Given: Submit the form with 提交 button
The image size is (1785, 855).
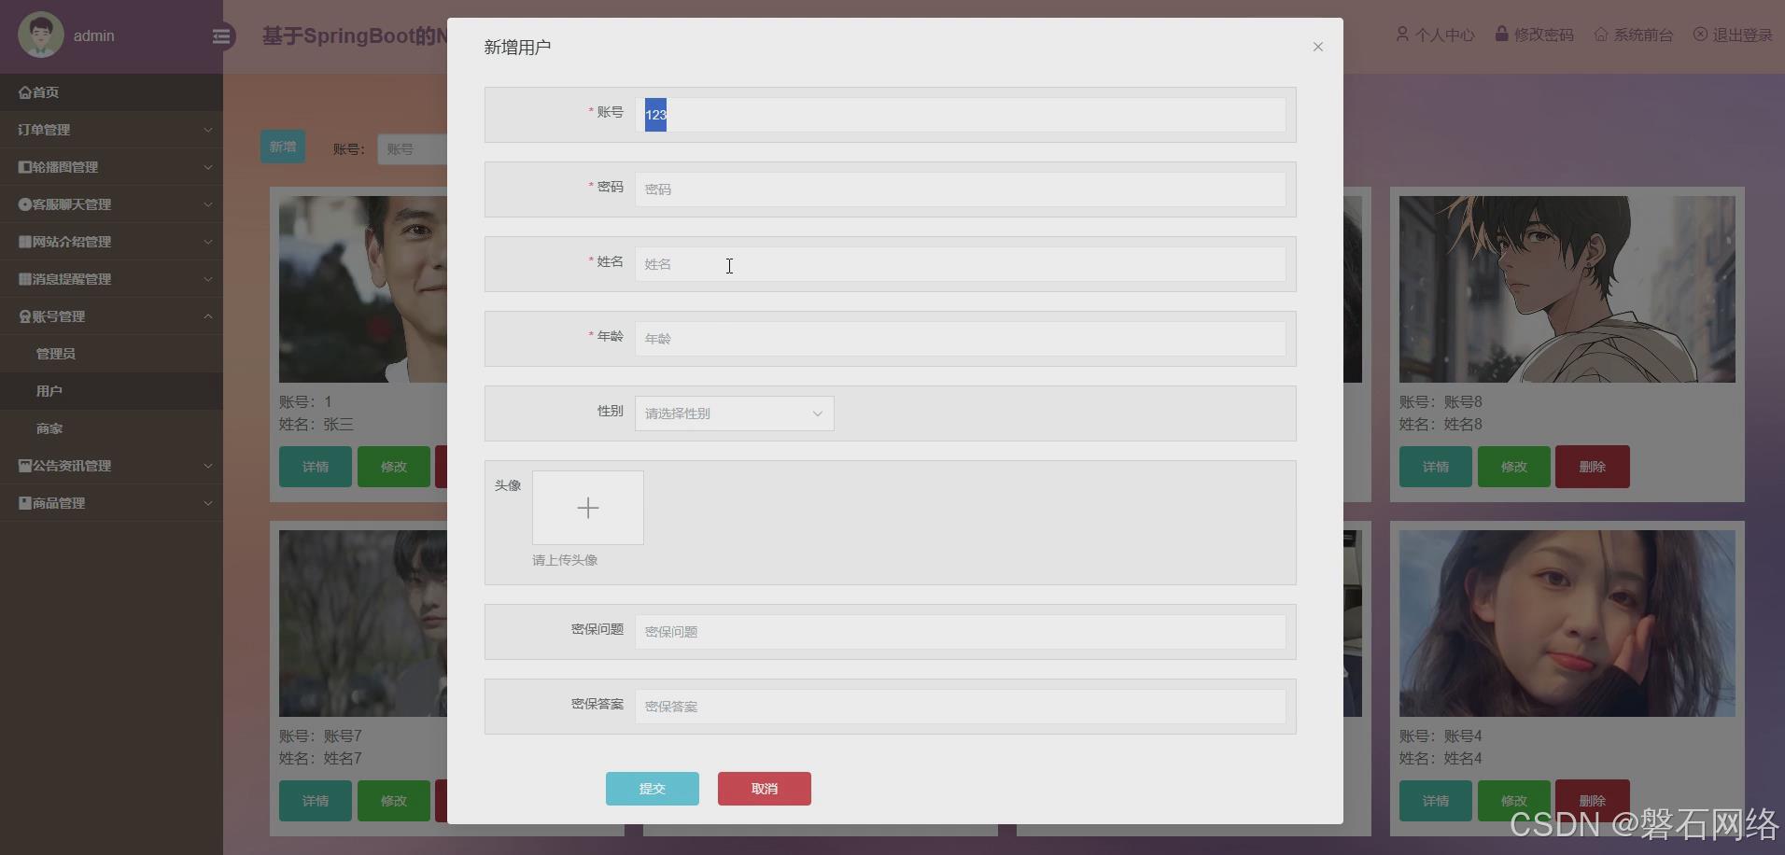Looking at the screenshot, I should (652, 789).
